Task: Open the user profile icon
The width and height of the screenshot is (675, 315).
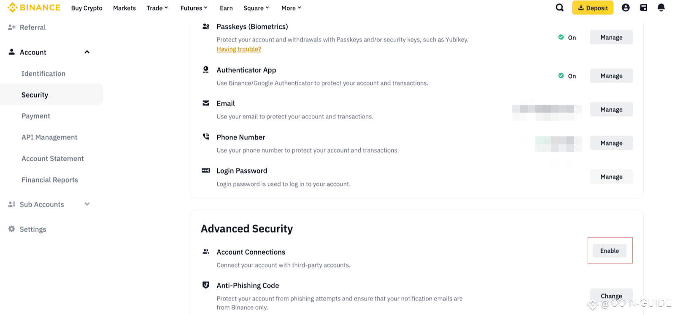Action: click(x=626, y=8)
